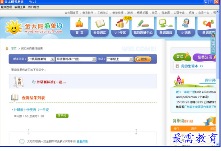The width and height of the screenshot is (221, 151).
Task: Select the 背单词 tab in sidebar
Action: (x=210, y=80)
